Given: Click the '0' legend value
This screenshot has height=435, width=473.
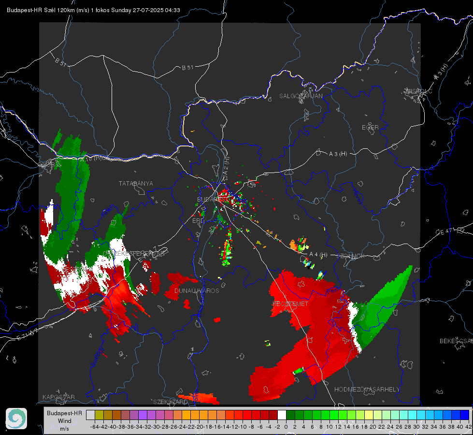Looking at the screenshot, I should pyautogui.click(x=286, y=427).
